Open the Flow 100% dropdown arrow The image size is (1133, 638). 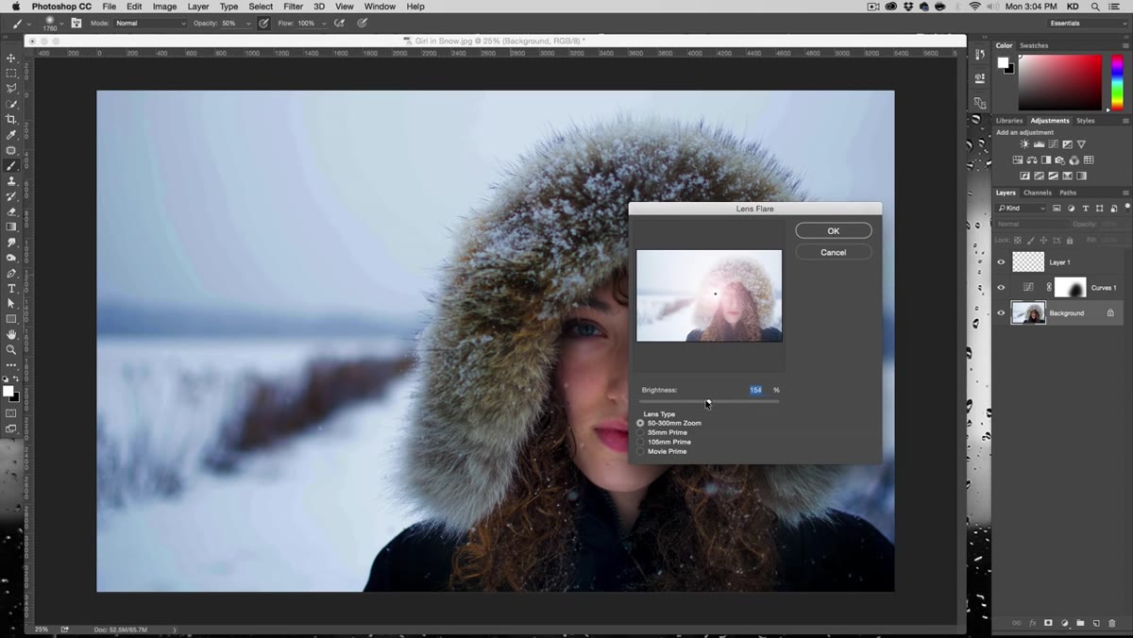[323, 23]
